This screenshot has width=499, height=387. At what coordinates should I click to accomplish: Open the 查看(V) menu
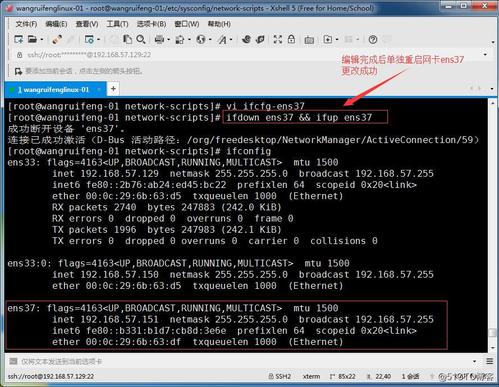pyautogui.click(x=87, y=24)
